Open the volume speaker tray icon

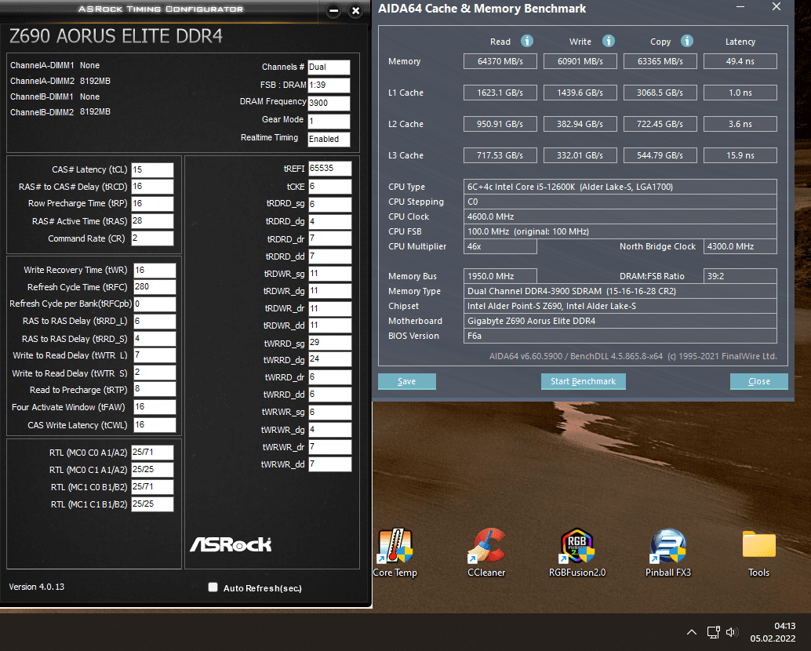731,632
